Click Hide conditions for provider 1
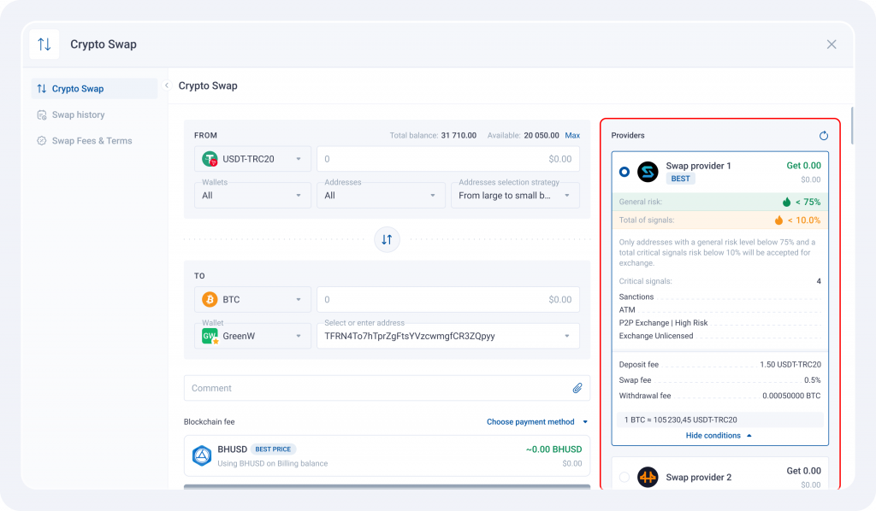 719,436
